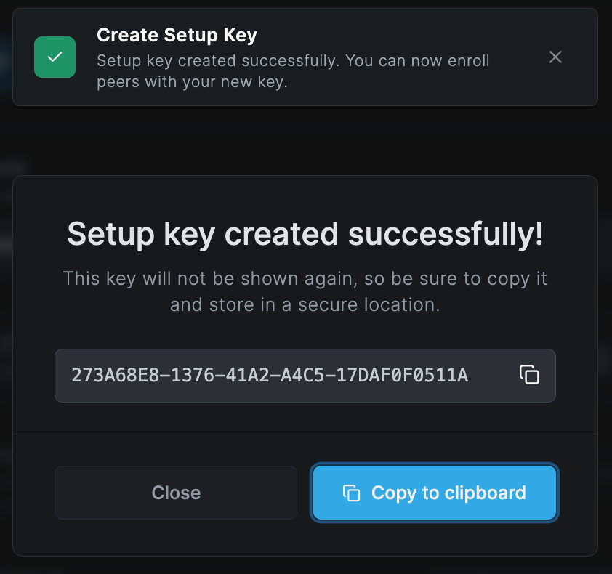
Task: Click the A4C5 segment of the setup key
Action: click(303, 376)
